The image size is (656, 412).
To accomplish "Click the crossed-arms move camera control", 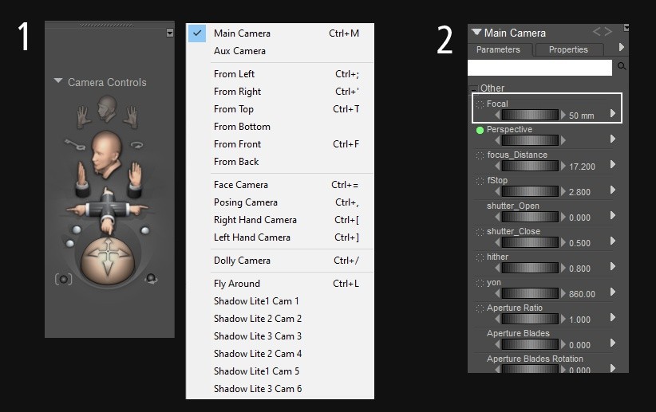I will pyautogui.click(x=109, y=206).
